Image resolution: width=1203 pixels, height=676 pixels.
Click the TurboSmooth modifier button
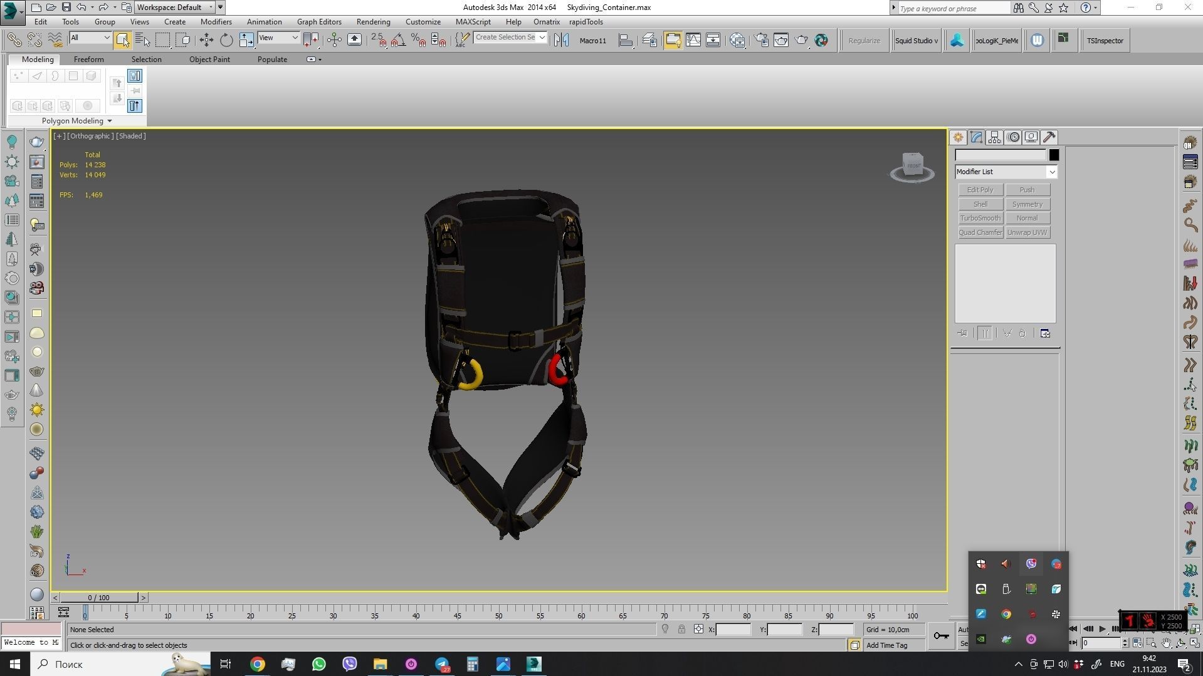coord(980,218)
